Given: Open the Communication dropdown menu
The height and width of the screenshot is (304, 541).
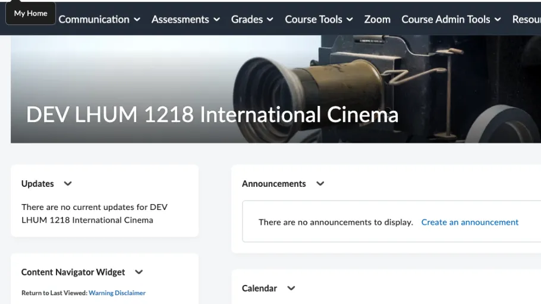Looking at the screenshot, I should tap(99, 19).
